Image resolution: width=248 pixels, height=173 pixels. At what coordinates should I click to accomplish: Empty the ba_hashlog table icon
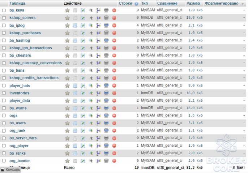[x=106, y=40]
